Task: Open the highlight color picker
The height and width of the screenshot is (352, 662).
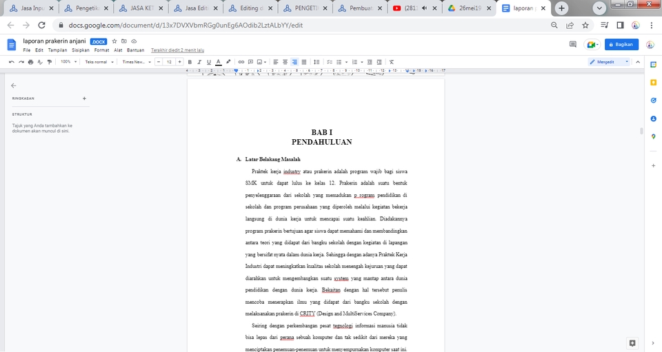Action: pyautogui.click(x=228, y=62)
